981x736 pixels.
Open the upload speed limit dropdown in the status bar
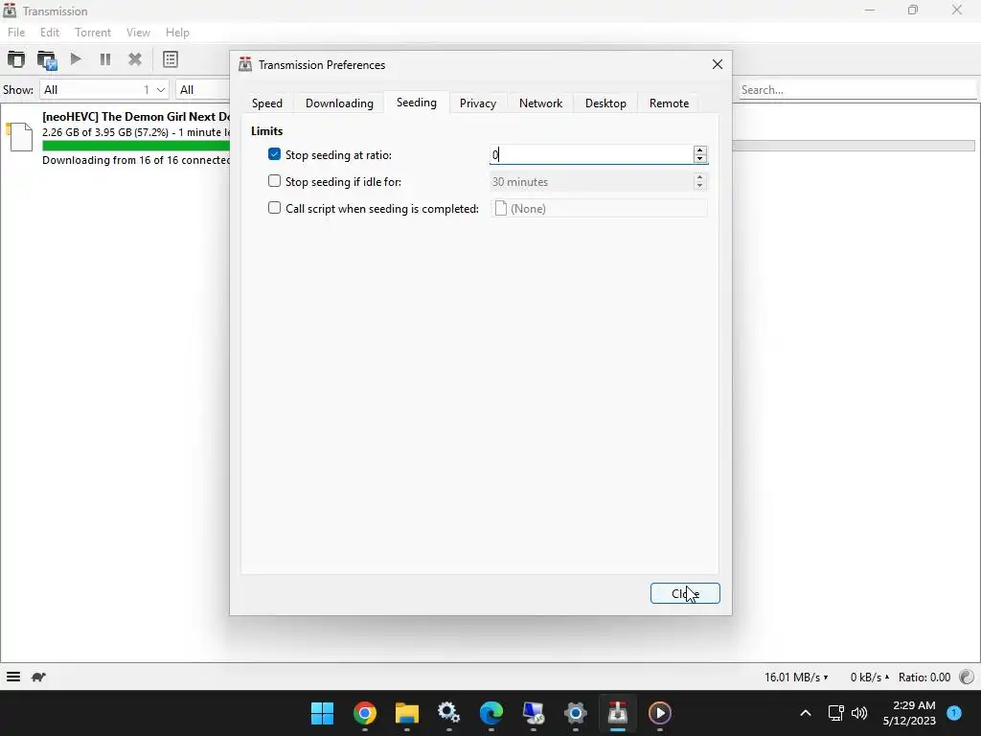tap(869, 678)
